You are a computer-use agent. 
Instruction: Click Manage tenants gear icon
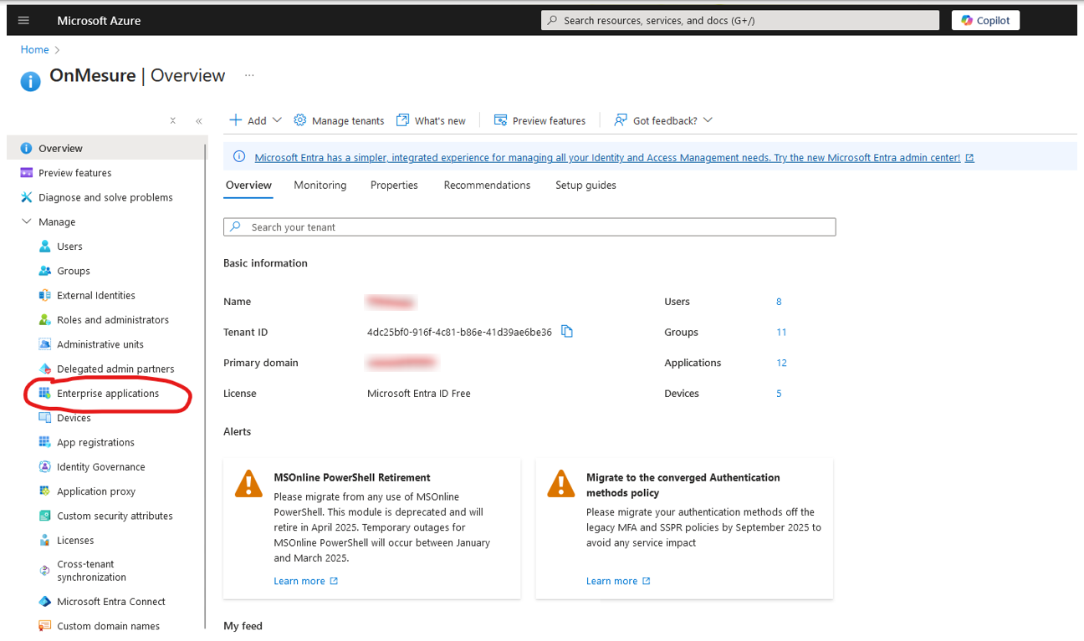point(299,120)
